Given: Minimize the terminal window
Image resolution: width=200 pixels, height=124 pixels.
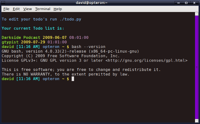Looking at the screenshot, I should pyautogui.click(x=178, y=3).
